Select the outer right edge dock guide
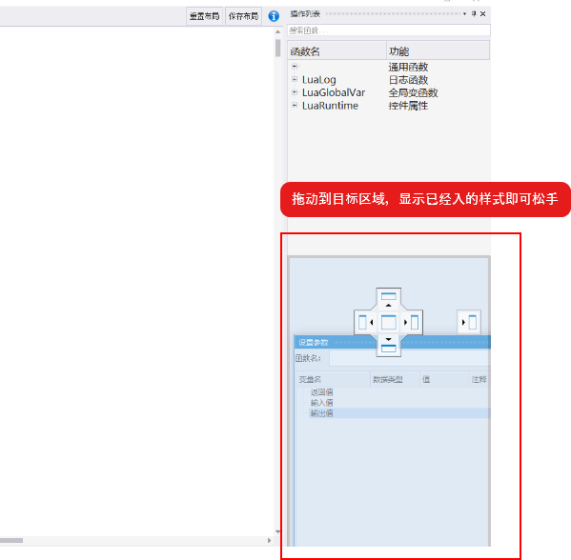This screenshot has height=560, width=571. 469,323
